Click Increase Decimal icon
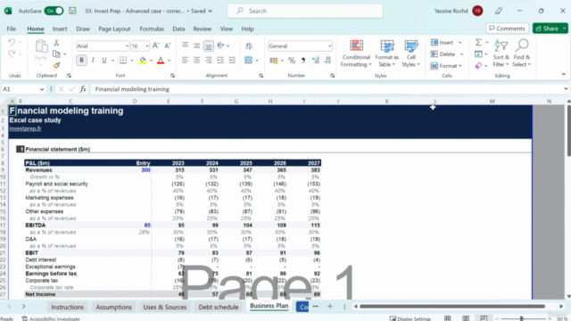 click(316, 61)
